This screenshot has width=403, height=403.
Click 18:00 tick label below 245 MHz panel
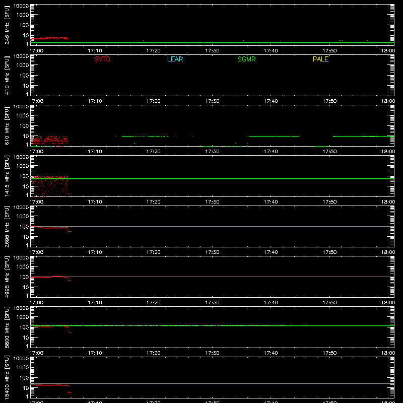(388, 51)
